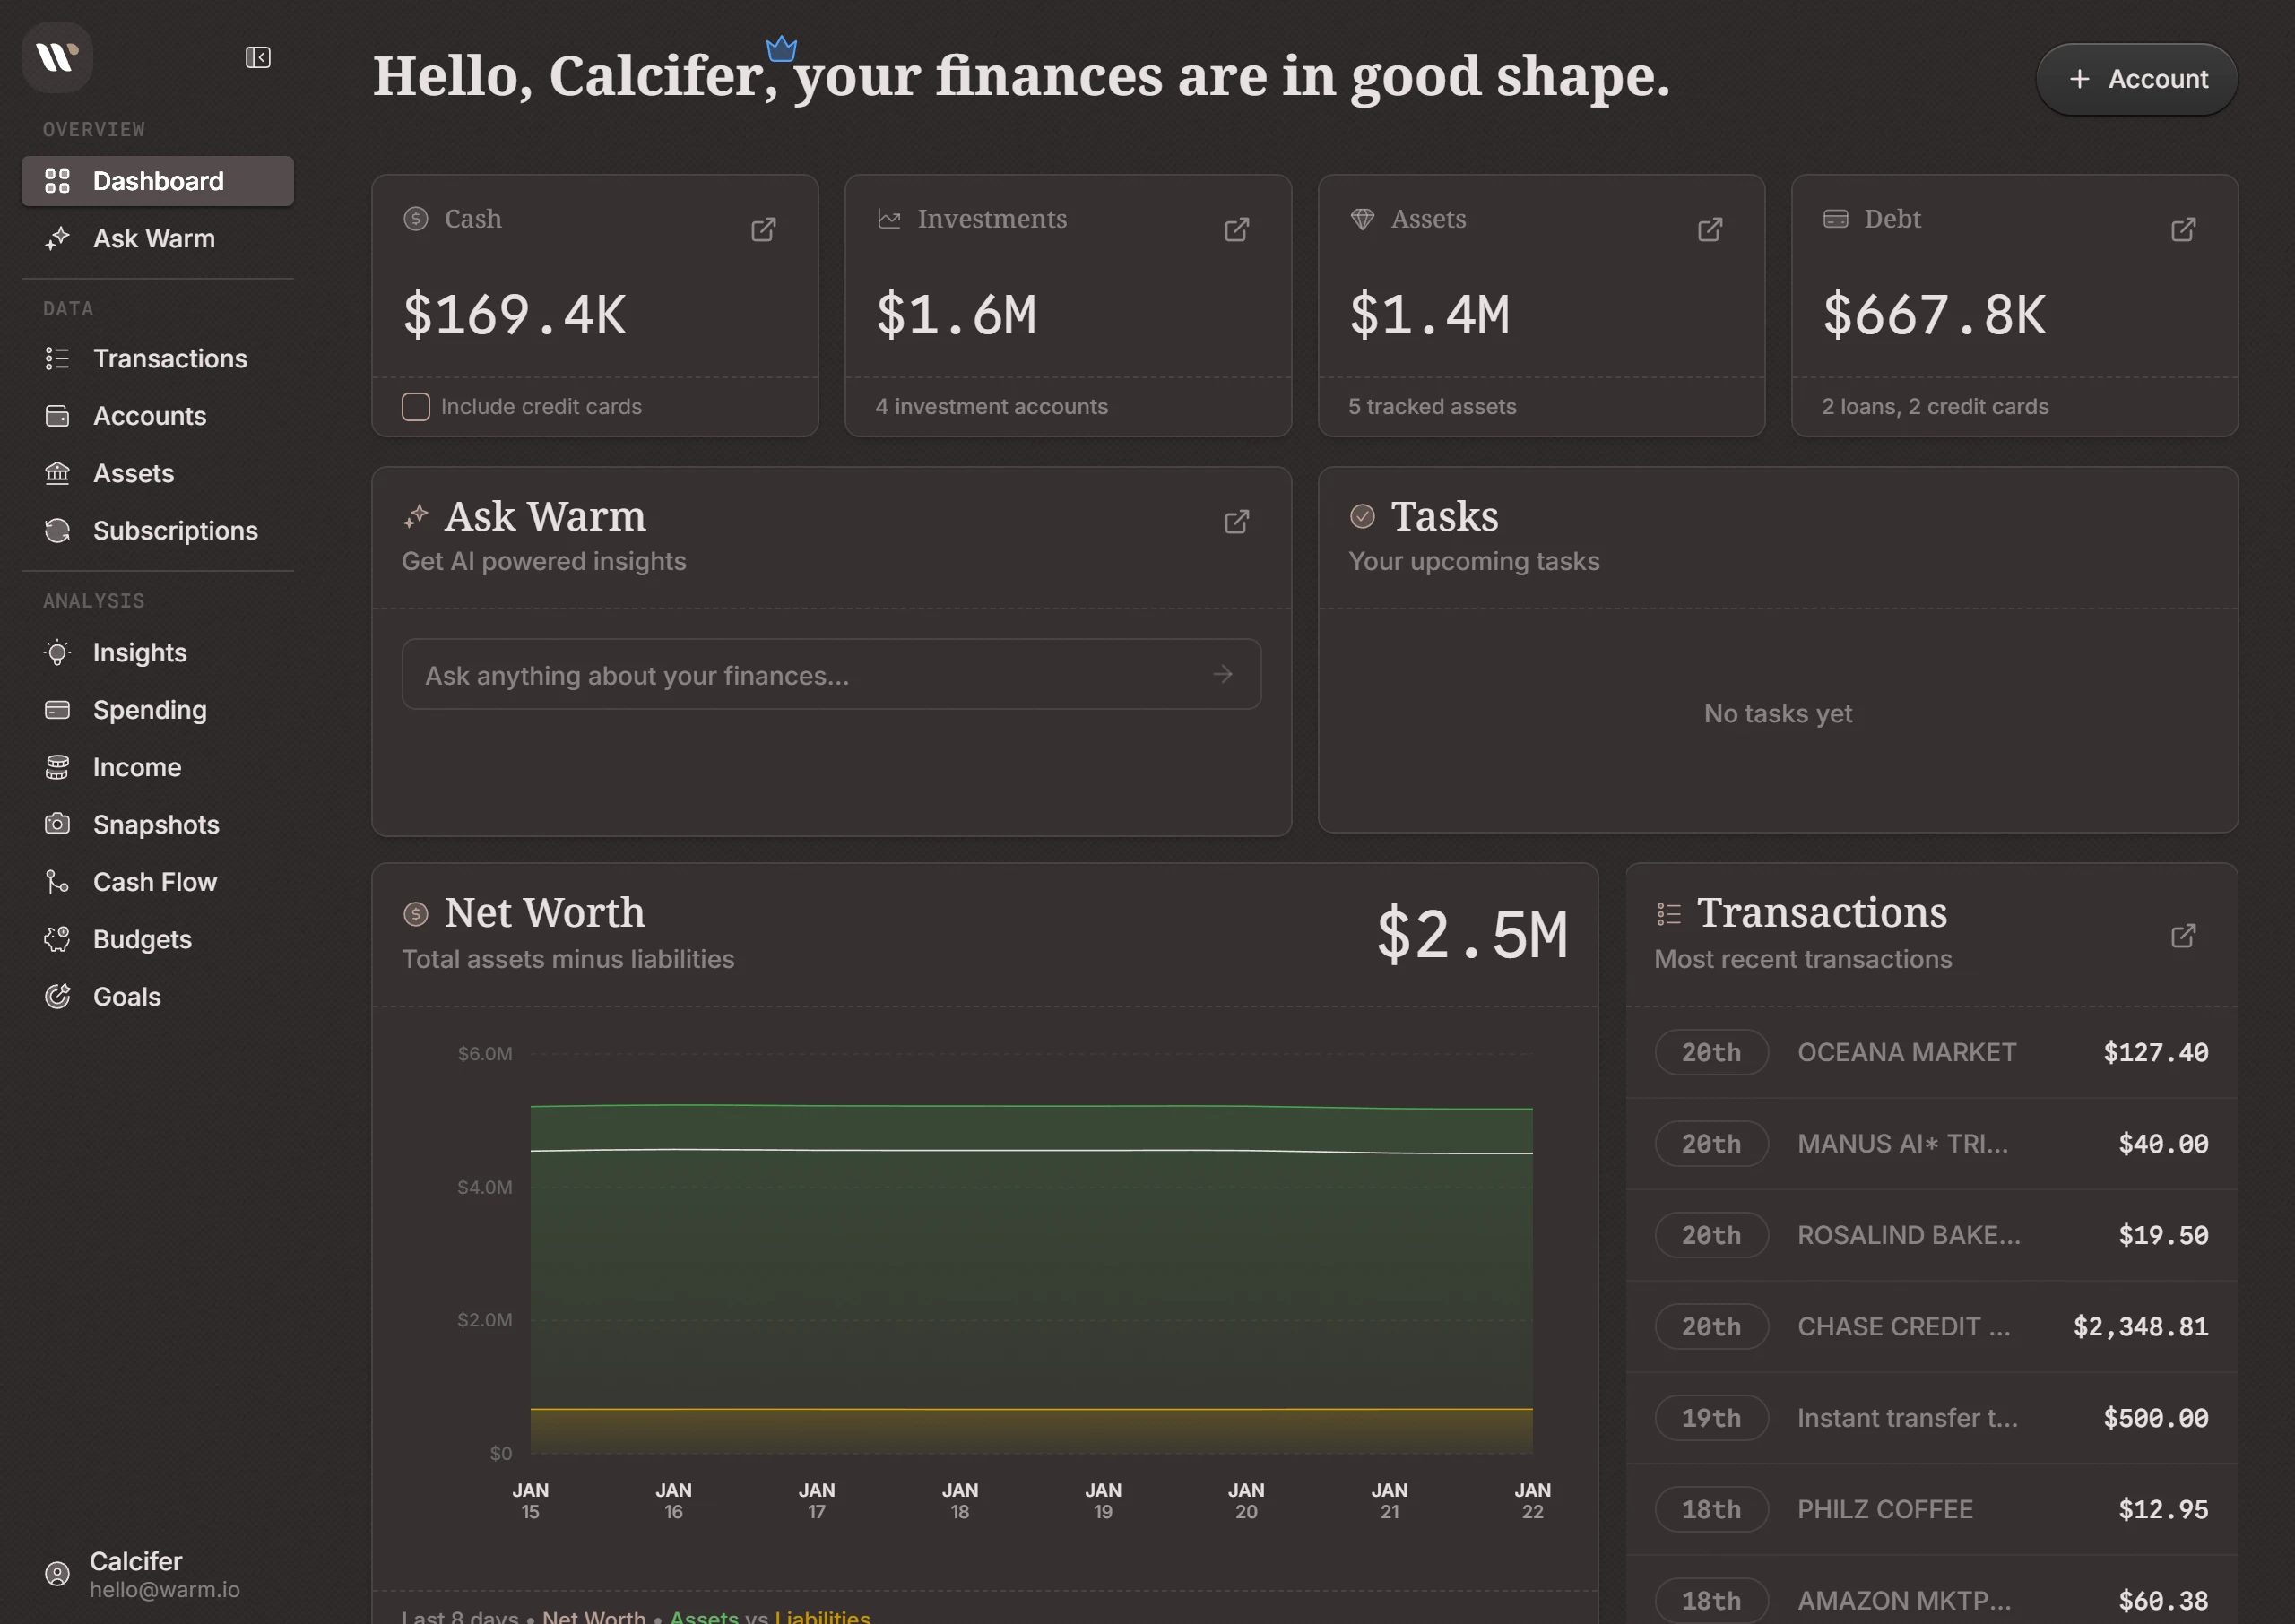Collapse the sidebar

pos(257,57)
